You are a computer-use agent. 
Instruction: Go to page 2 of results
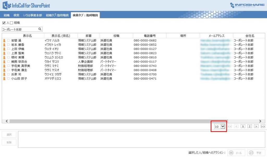250,126
